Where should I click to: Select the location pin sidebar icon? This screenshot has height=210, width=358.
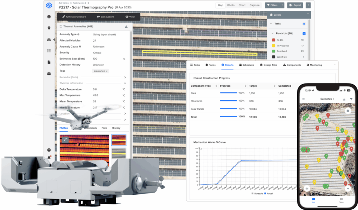[x=49, y=28]
